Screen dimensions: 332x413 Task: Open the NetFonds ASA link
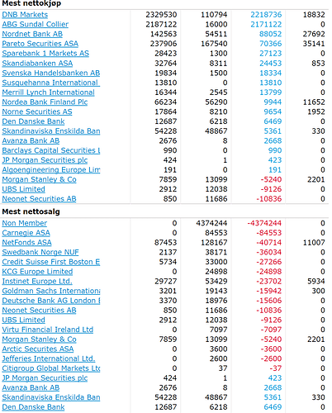point(26,243)
